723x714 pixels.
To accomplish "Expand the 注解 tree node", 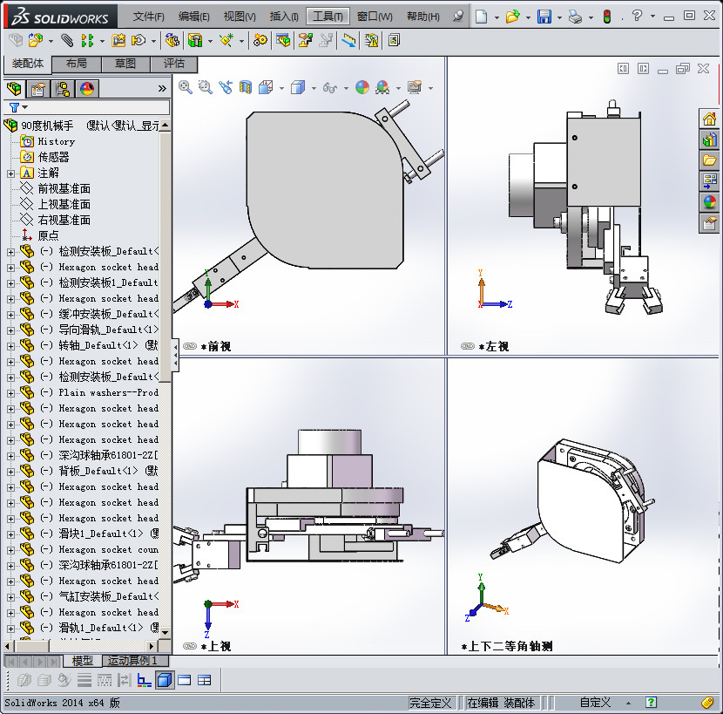I will [x=10, y=173].
